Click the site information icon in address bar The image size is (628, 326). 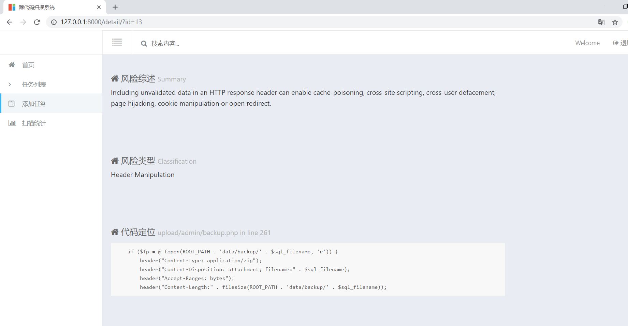point(54,22)
